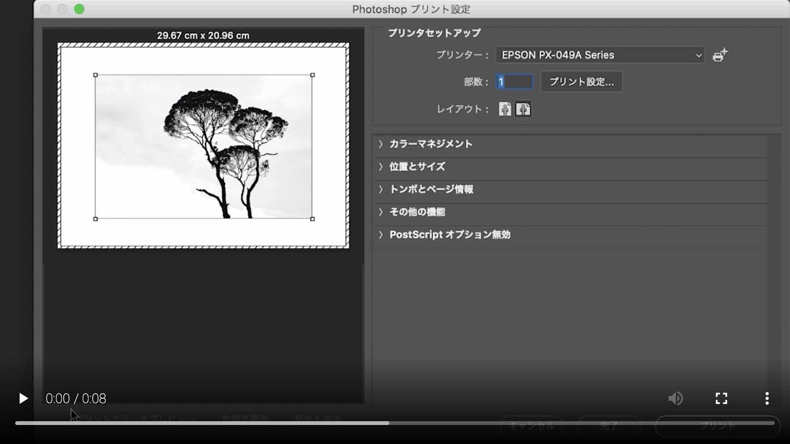
Task: Expand the カラーマネジメント section
Action: click(570, 144)
